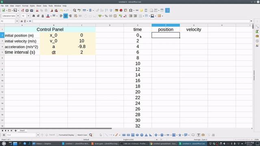260x146 pixels.
Task: Click the Spelling check icon
Action: (79, 11)
